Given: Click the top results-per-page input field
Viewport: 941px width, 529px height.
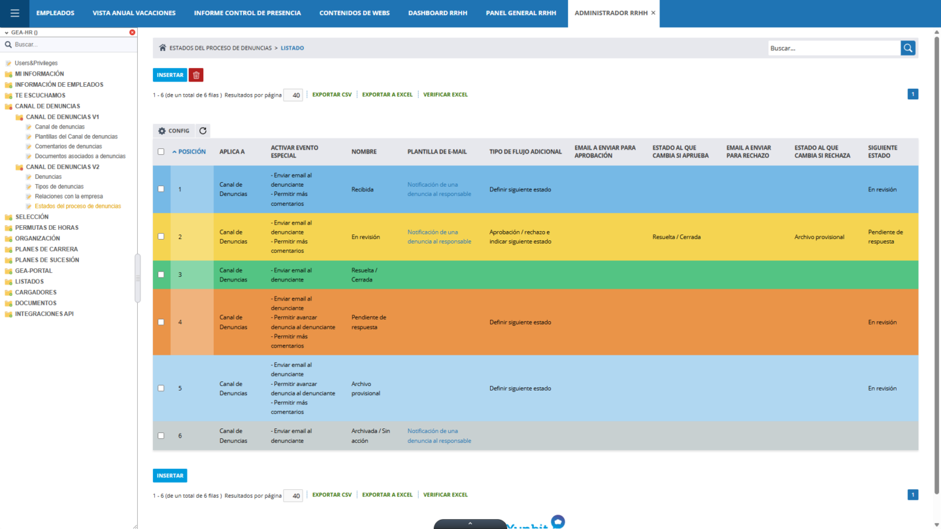Looking at the screenshot, I should point(293,95).
